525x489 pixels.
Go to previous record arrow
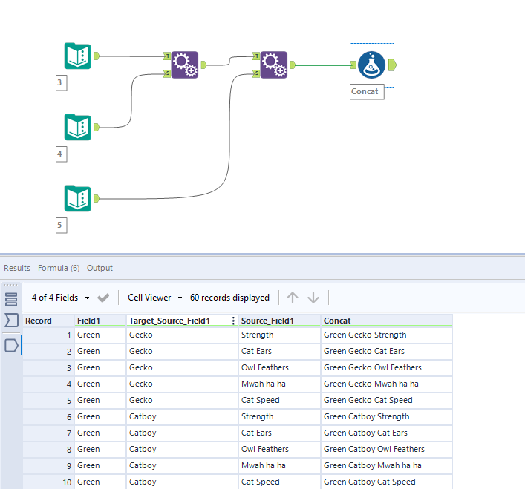tap(293, 298)
